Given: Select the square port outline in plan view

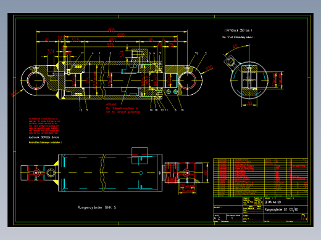Looking at the screenshot, I should point(140,156).
